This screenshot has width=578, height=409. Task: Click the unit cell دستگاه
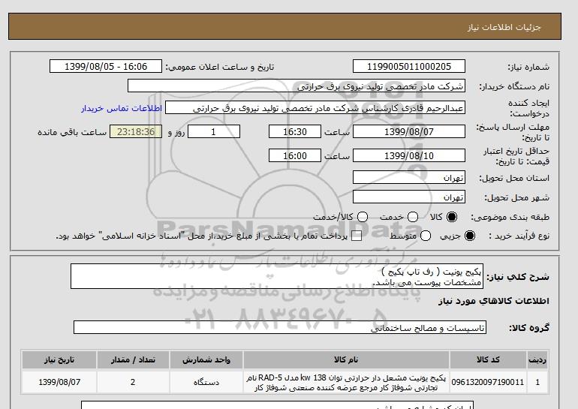206,382
